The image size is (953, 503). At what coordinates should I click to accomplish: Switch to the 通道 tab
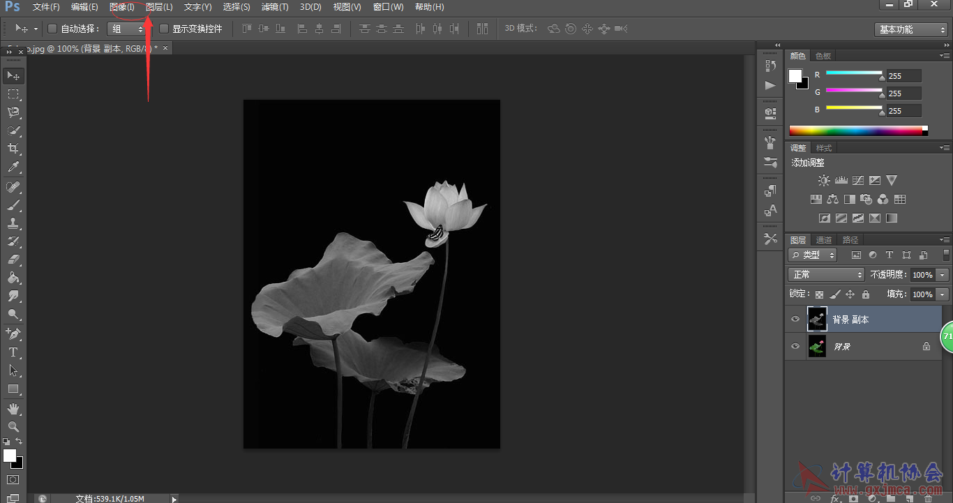coord(824,240)
